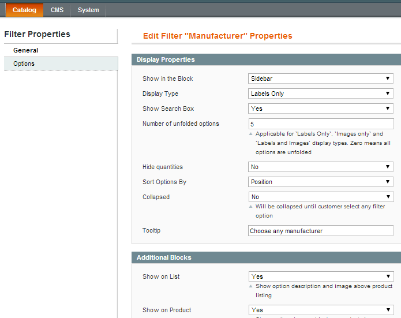
Task: Open the Show in the Block dropdown
Action: tap(320, 78)
